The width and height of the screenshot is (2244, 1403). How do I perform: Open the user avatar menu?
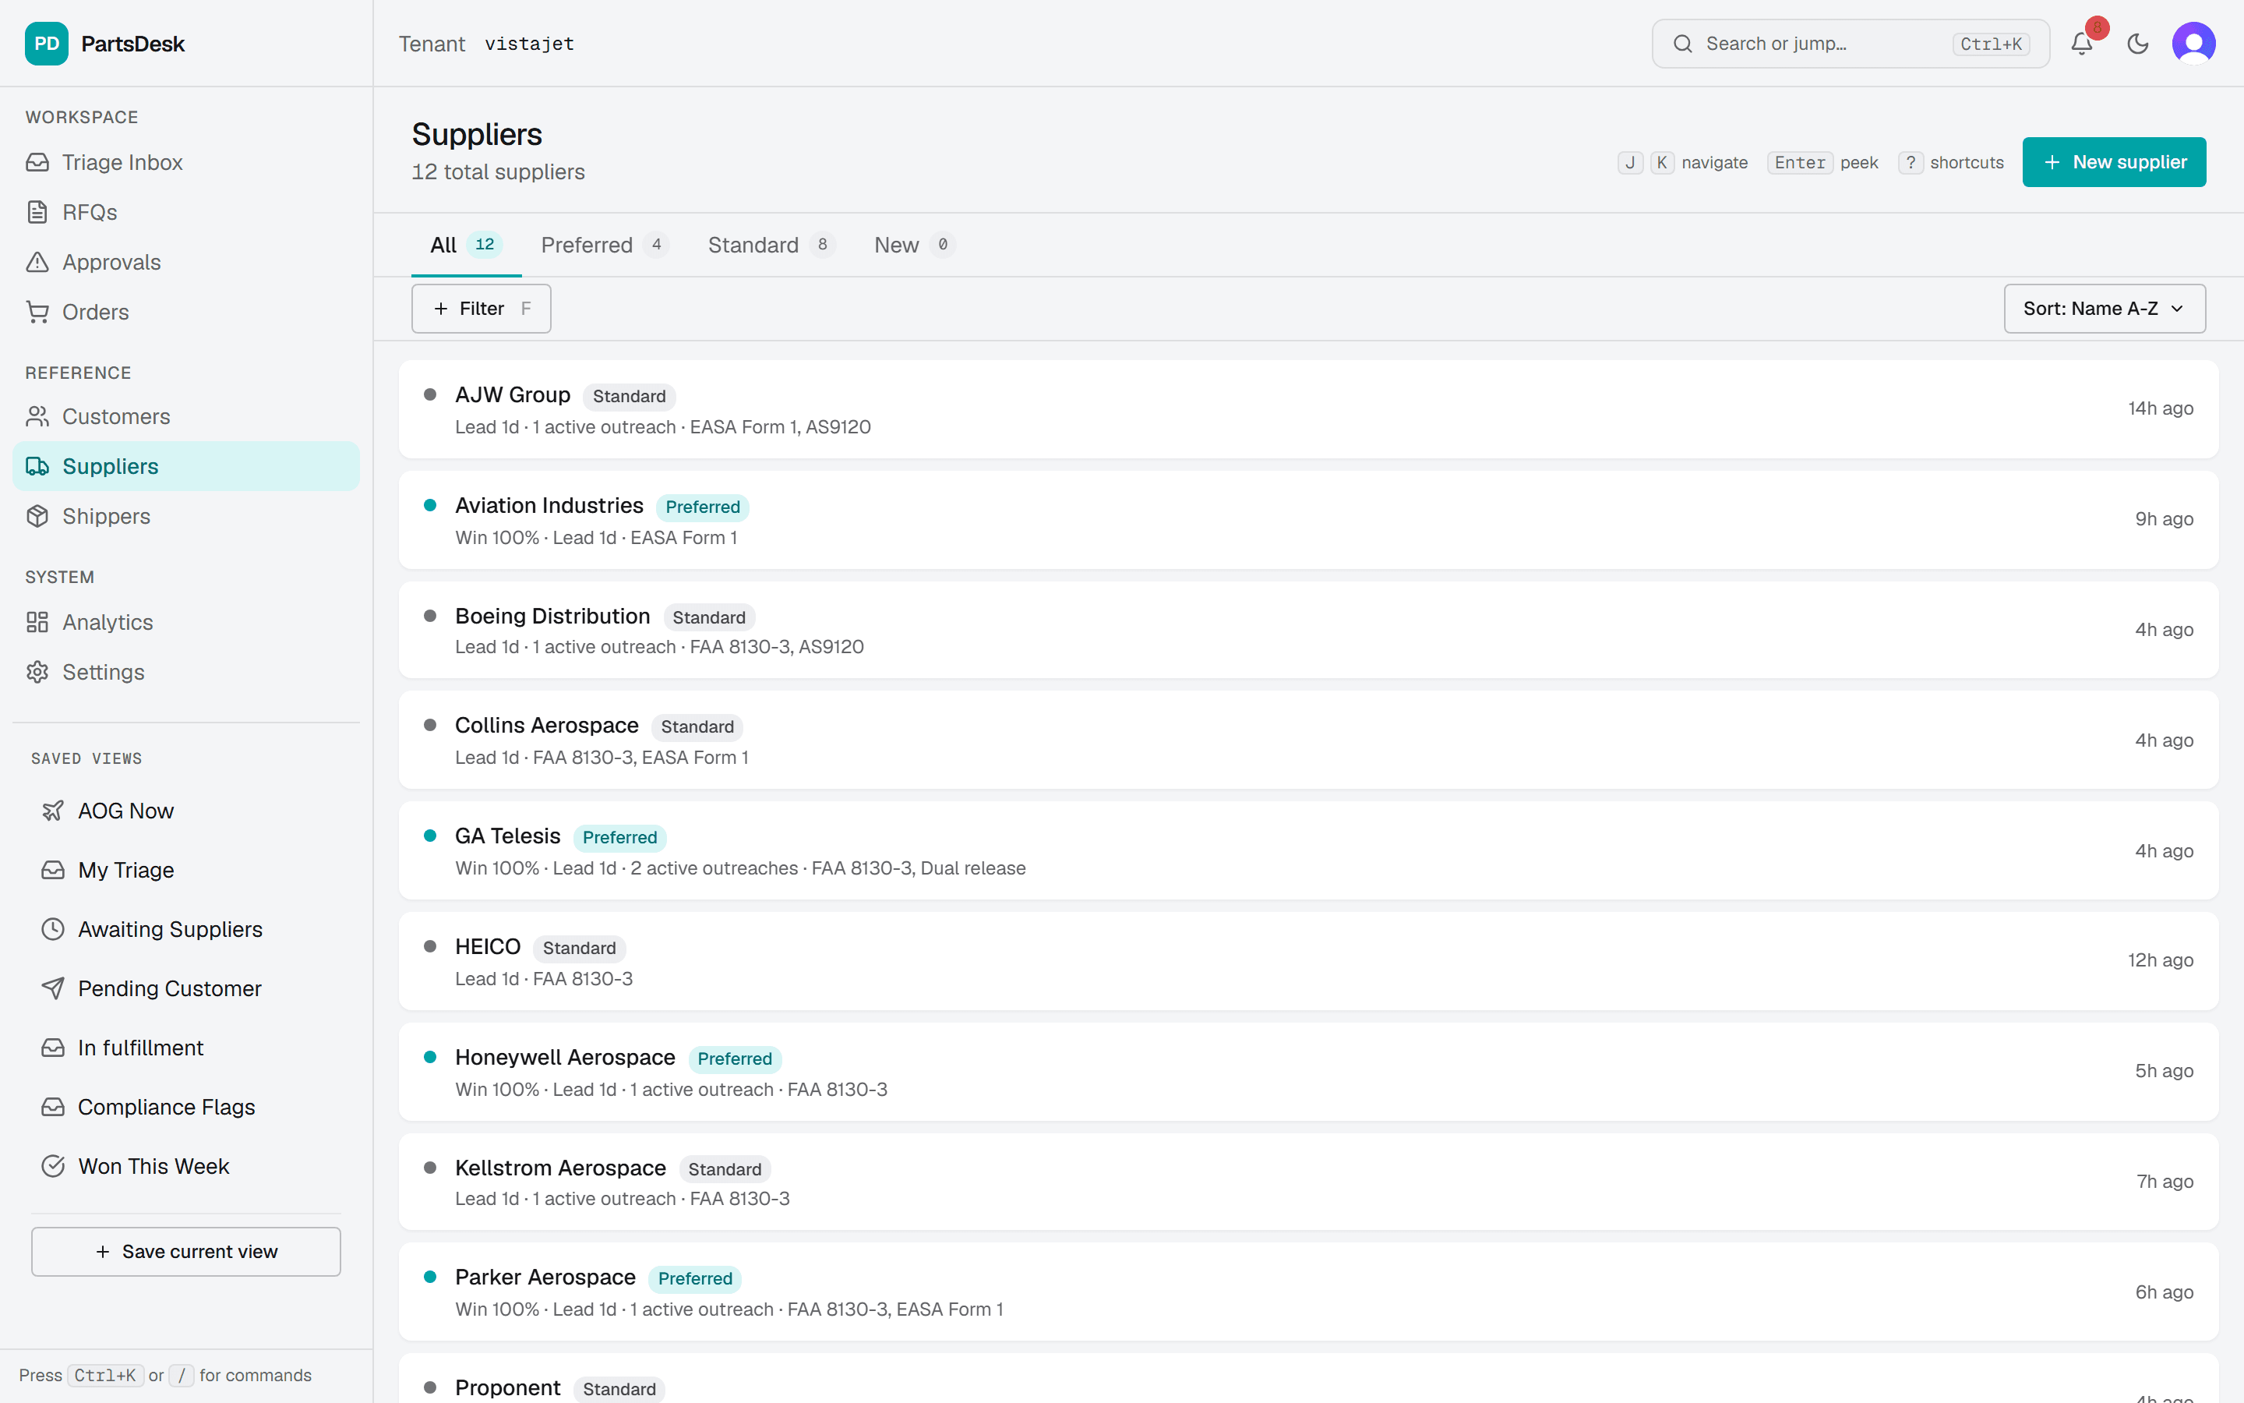(2194, 44)
